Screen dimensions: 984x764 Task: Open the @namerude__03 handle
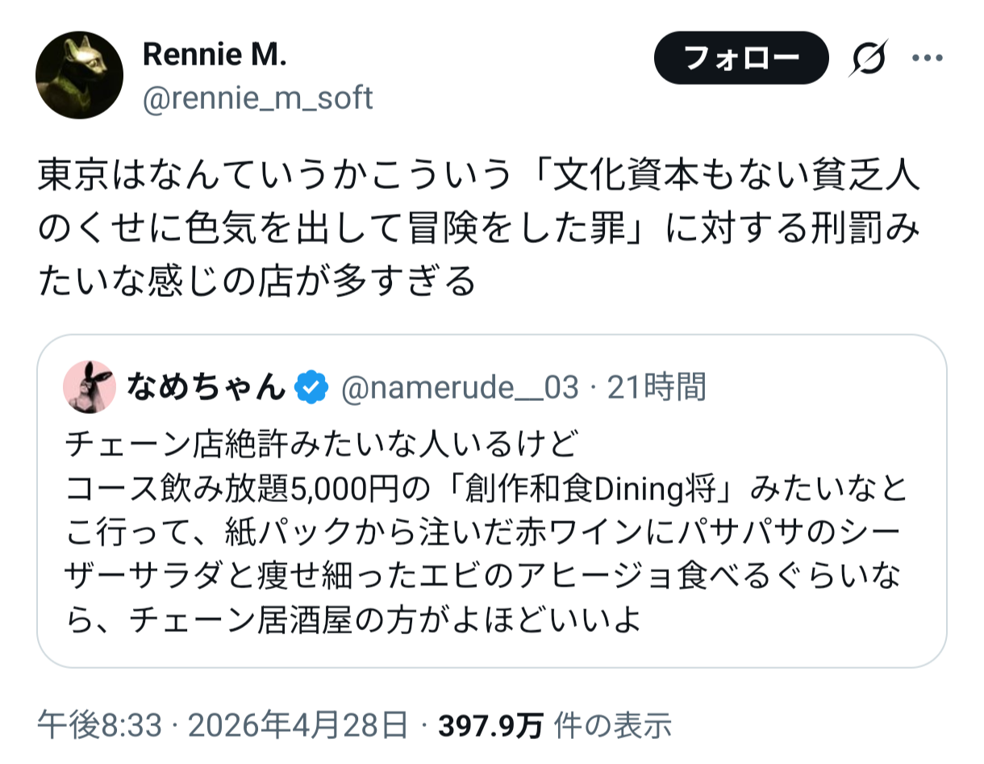point(460,388)
